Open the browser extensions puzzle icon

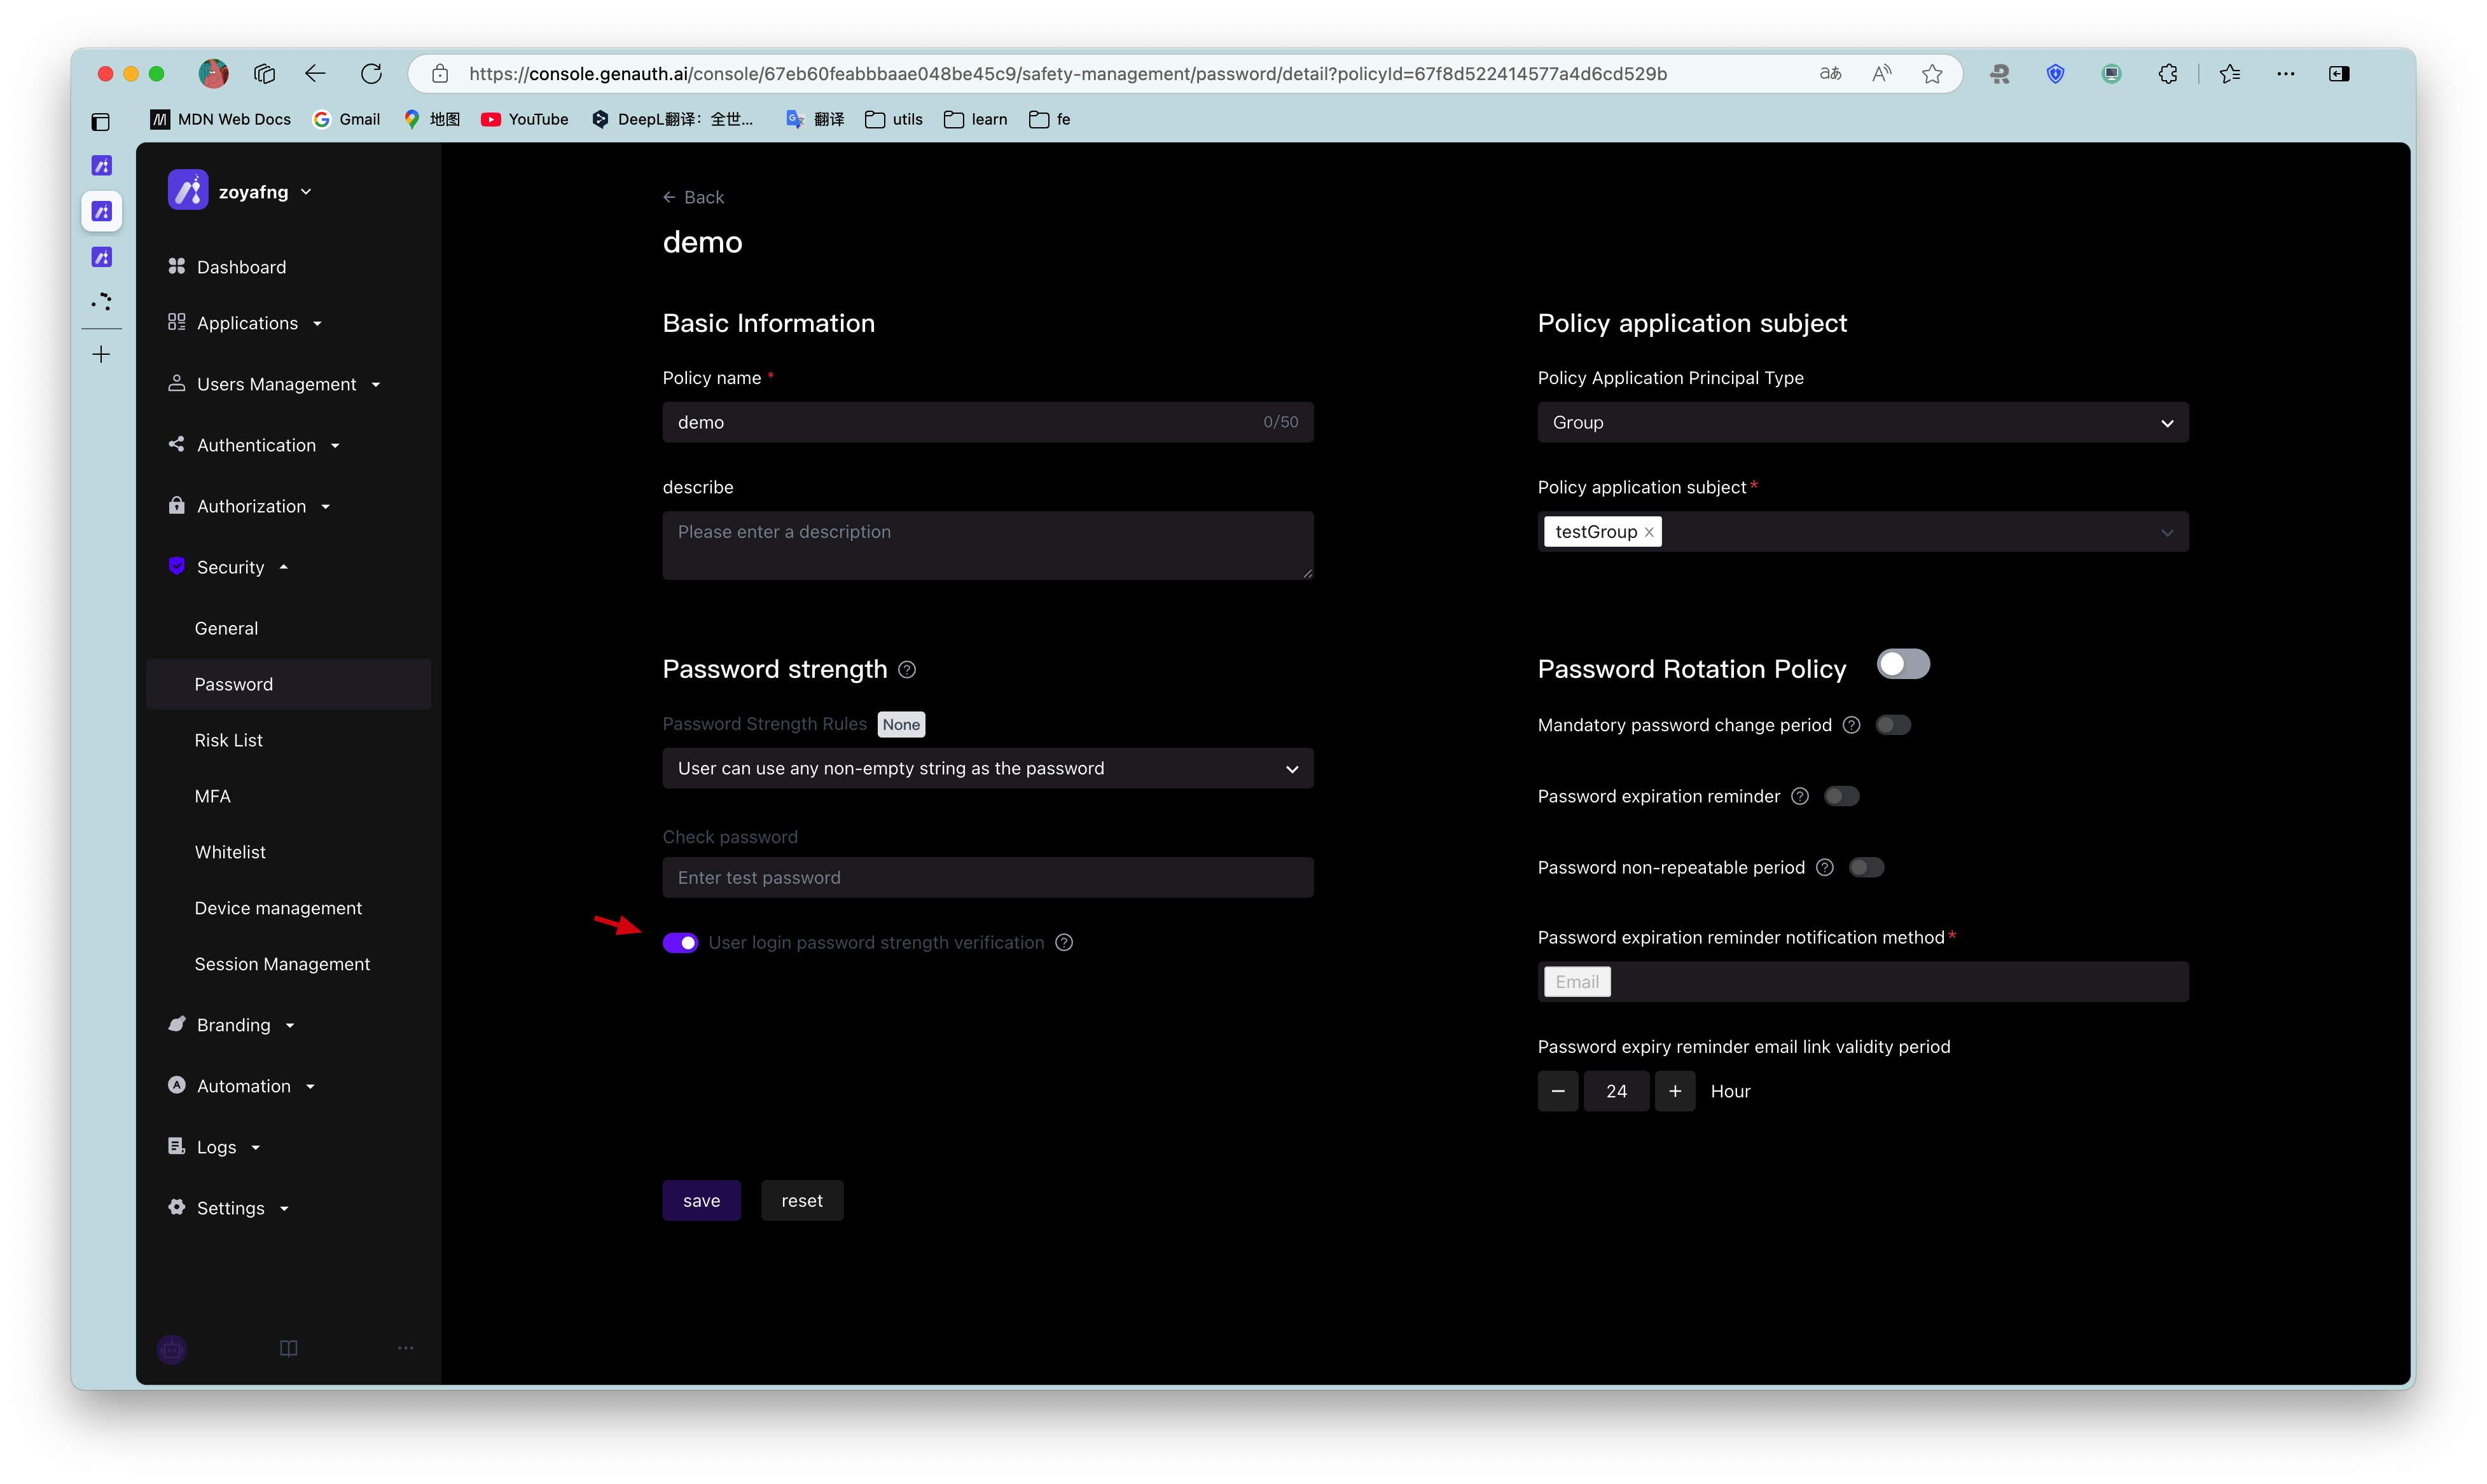2167,74
